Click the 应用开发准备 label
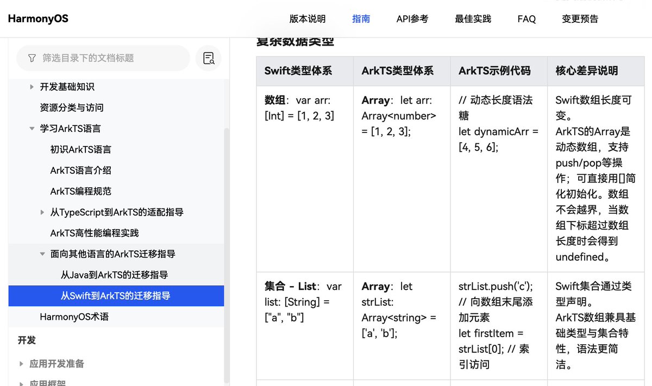This screenshot has height=386, width=652. [x=57, y=364]
